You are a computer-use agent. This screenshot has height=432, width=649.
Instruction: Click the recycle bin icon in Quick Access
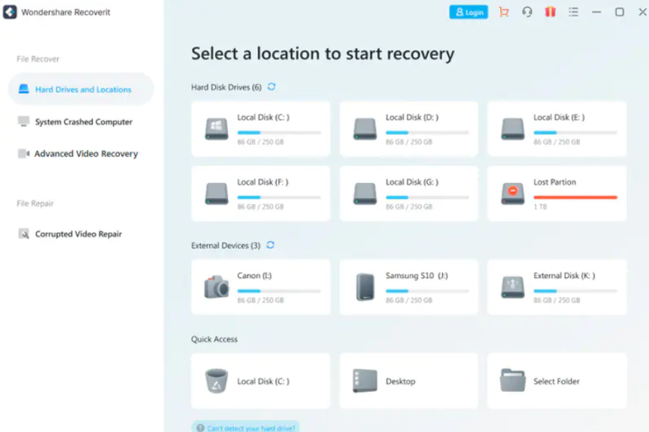point(217,381)
